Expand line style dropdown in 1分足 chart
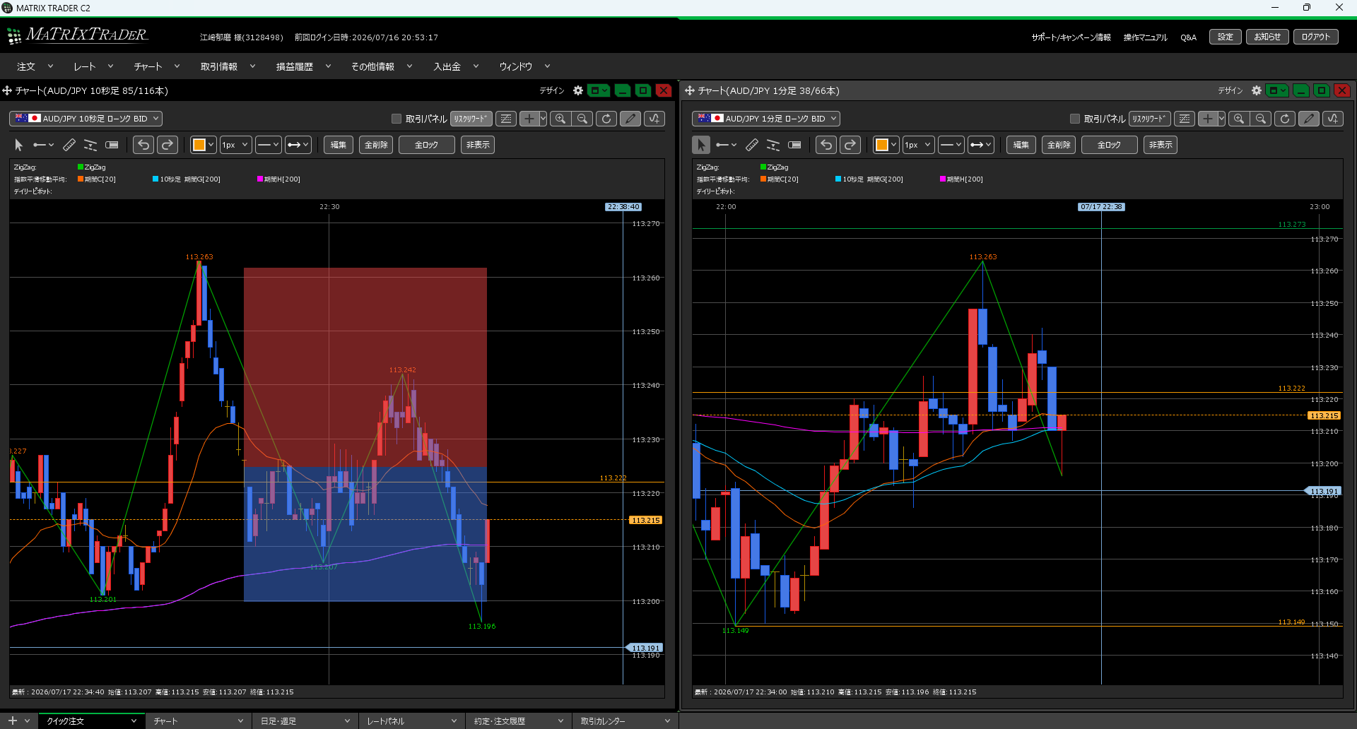Screen dimensions: 1357x729 click(951, 145)
